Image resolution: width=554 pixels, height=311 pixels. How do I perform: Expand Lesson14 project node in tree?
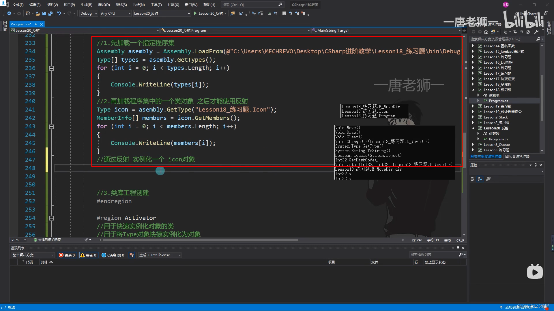(473, 46)
